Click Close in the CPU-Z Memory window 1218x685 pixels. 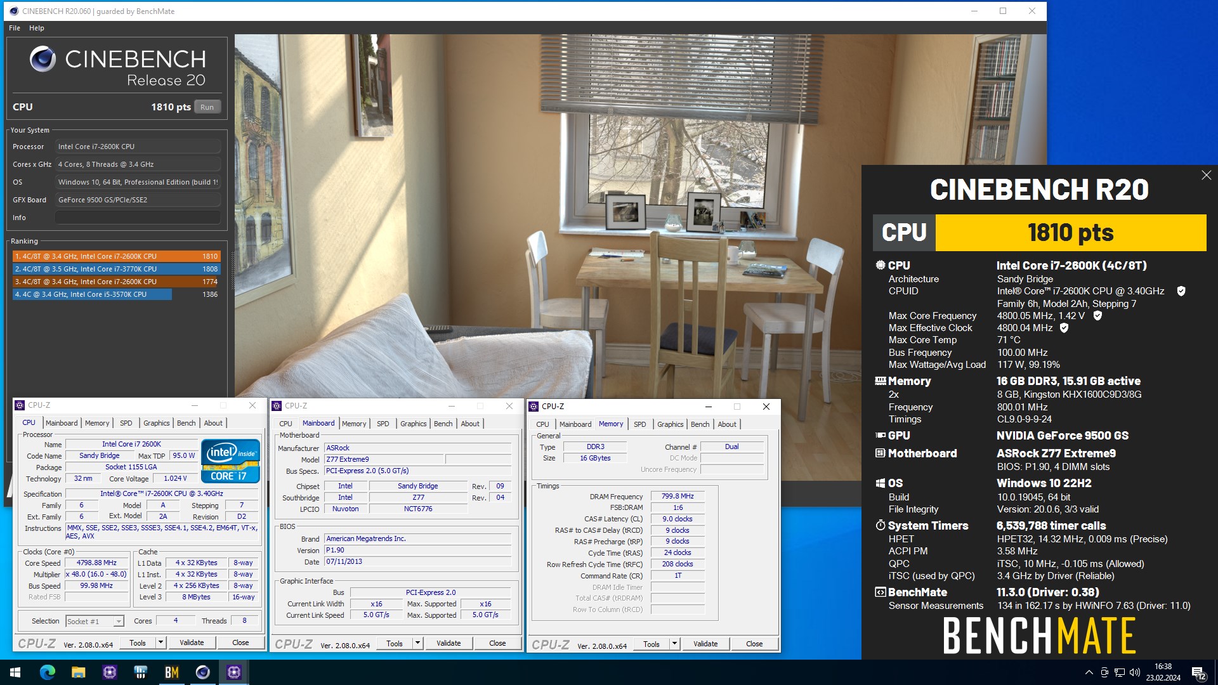(x=754, y=644)
